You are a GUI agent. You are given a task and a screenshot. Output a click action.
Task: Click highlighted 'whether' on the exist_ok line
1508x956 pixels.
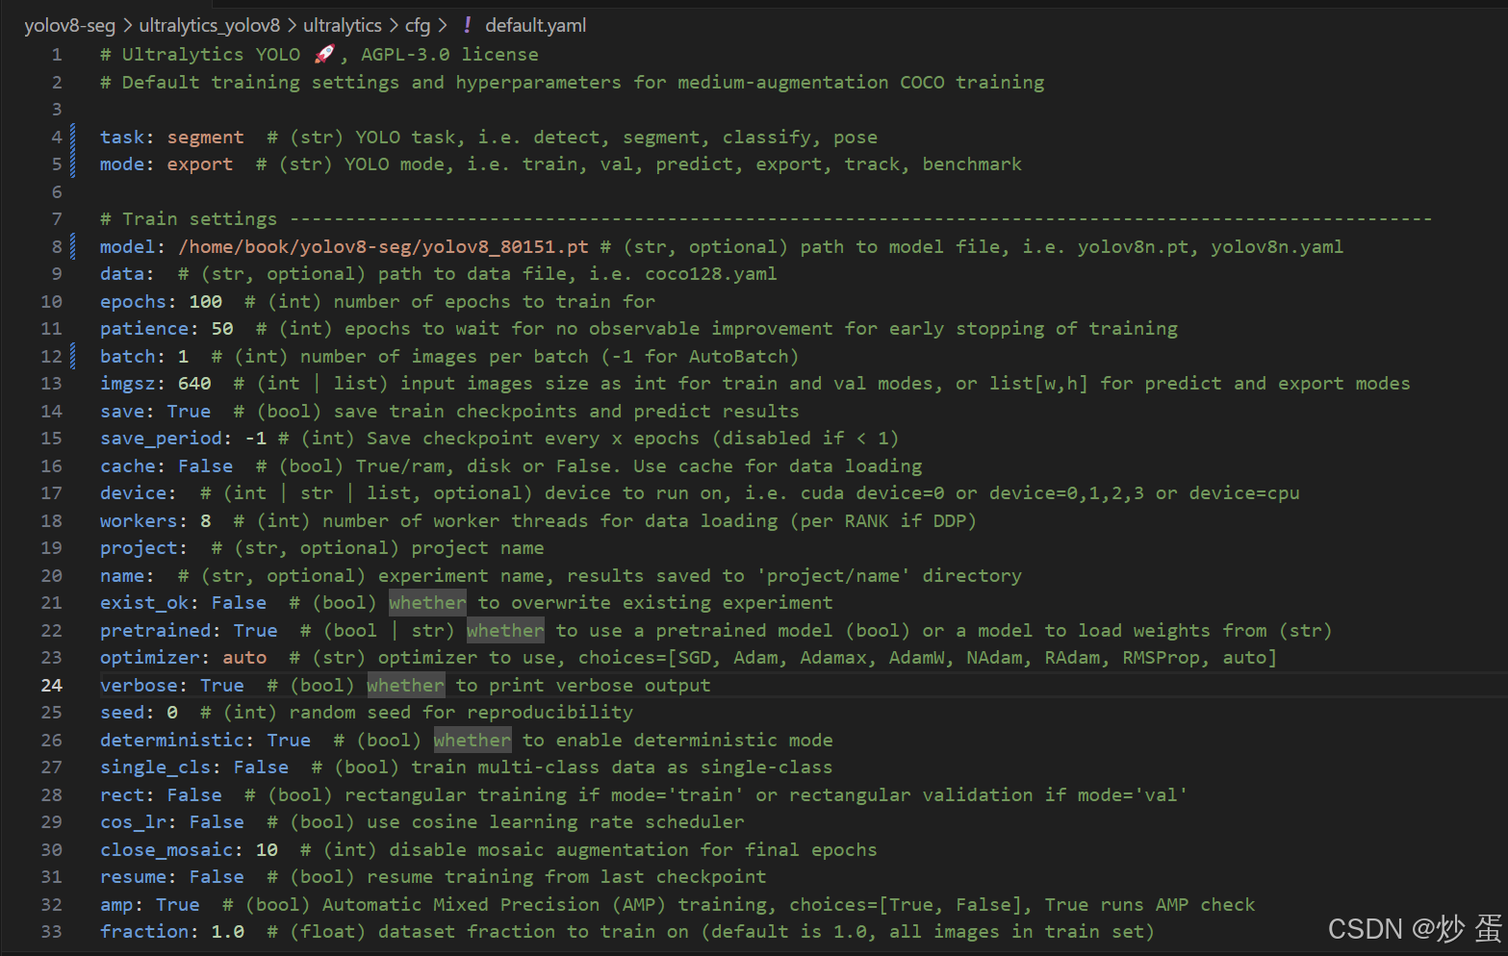pyautogui.click(x=427, y=603)
